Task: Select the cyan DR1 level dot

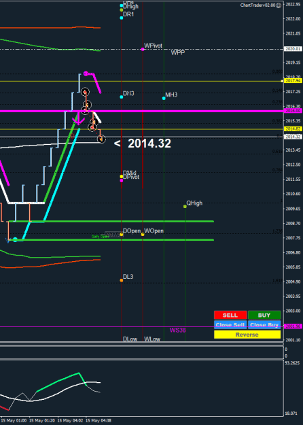Action: pyautogui.click(x=122, y=18)
